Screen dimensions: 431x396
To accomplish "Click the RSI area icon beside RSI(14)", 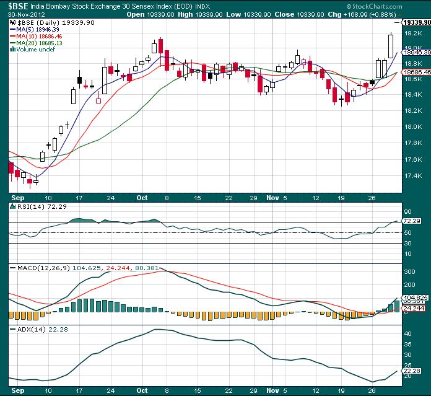I will point(13,206).
